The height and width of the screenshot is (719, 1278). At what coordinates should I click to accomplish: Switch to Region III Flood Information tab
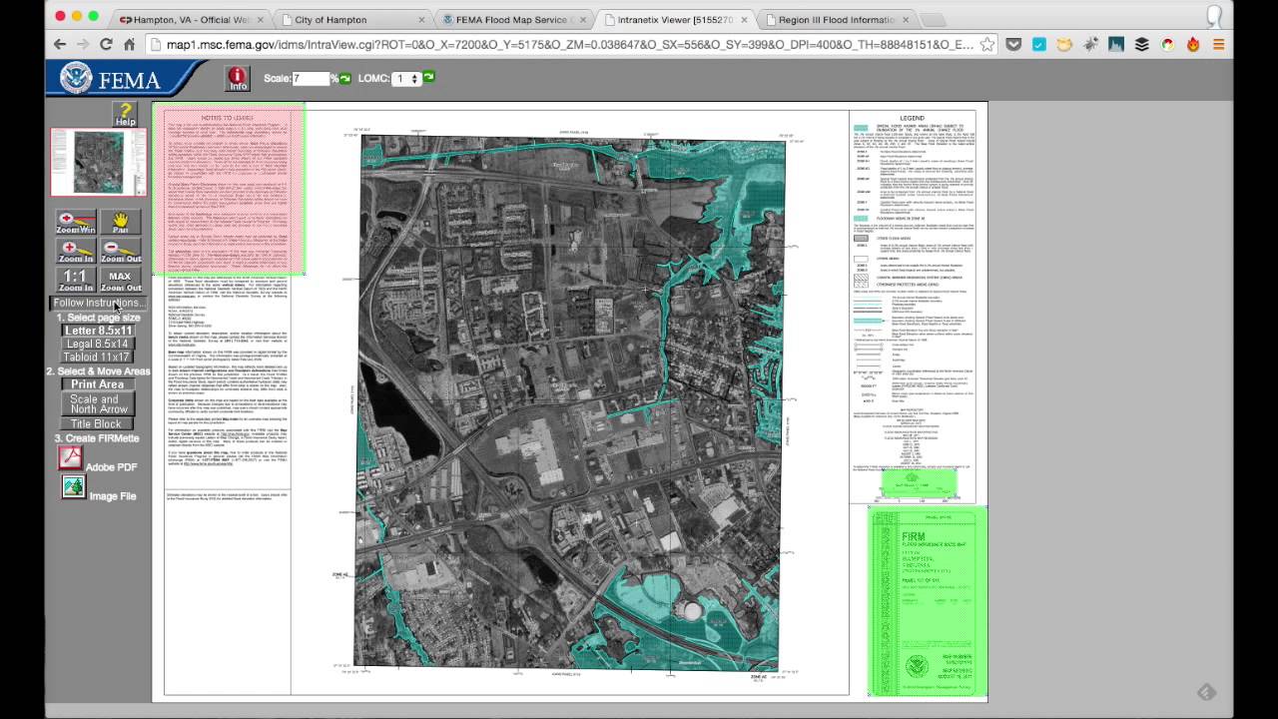pos(835,19)
